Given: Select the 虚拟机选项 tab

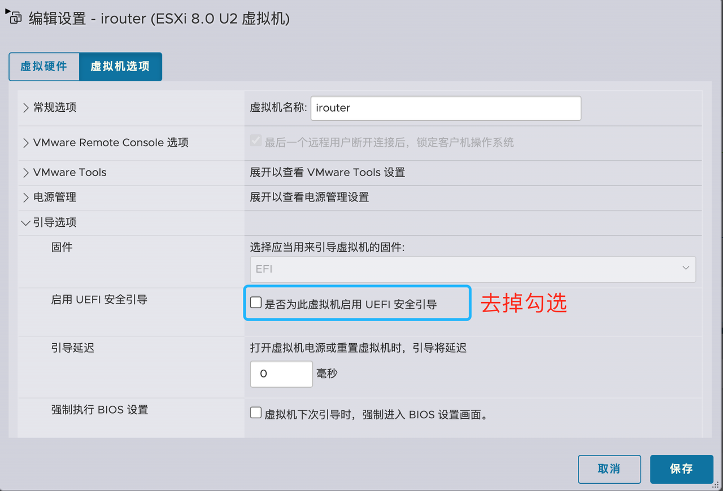Looking at the screenshot, I should coord(120,67).
